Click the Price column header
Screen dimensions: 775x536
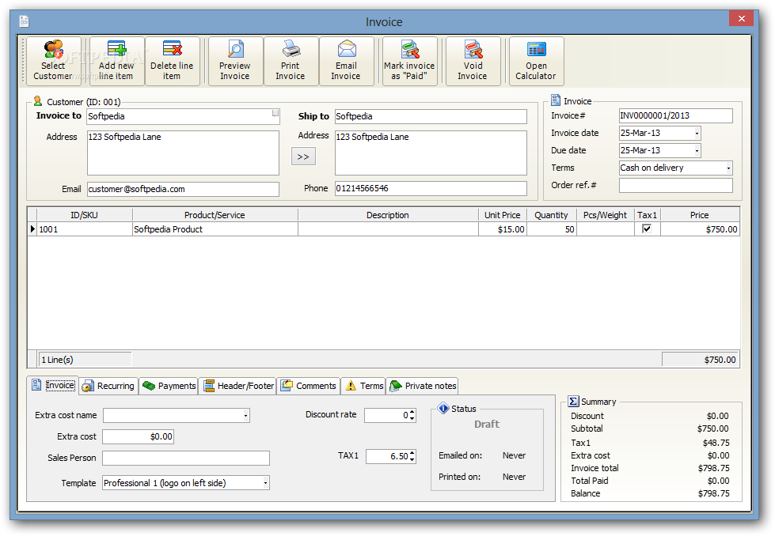[700, 215]
